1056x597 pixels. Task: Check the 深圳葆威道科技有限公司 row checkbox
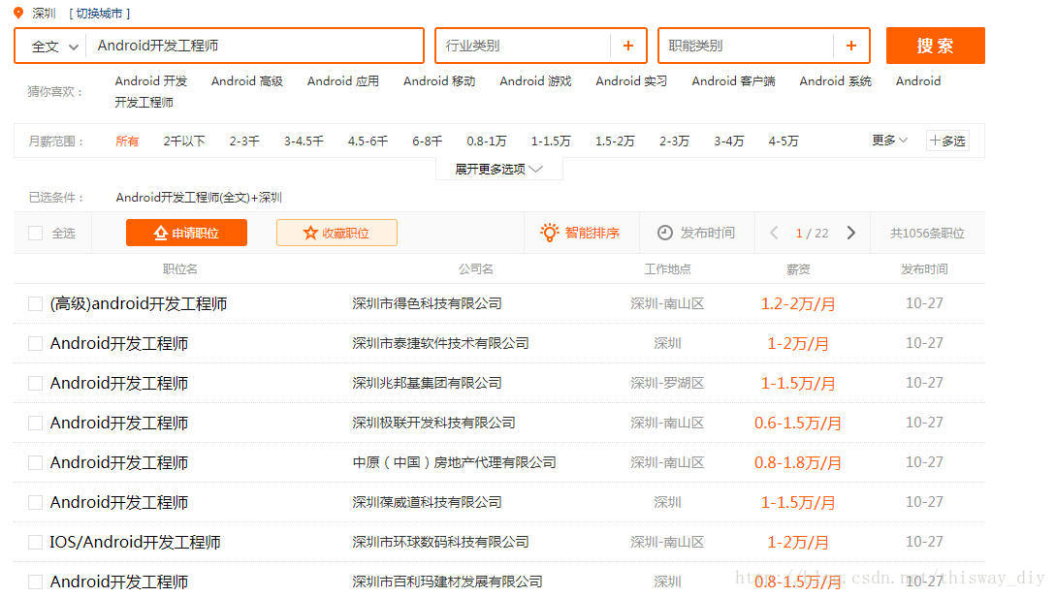pyautogui.click(x=35, y=503)
